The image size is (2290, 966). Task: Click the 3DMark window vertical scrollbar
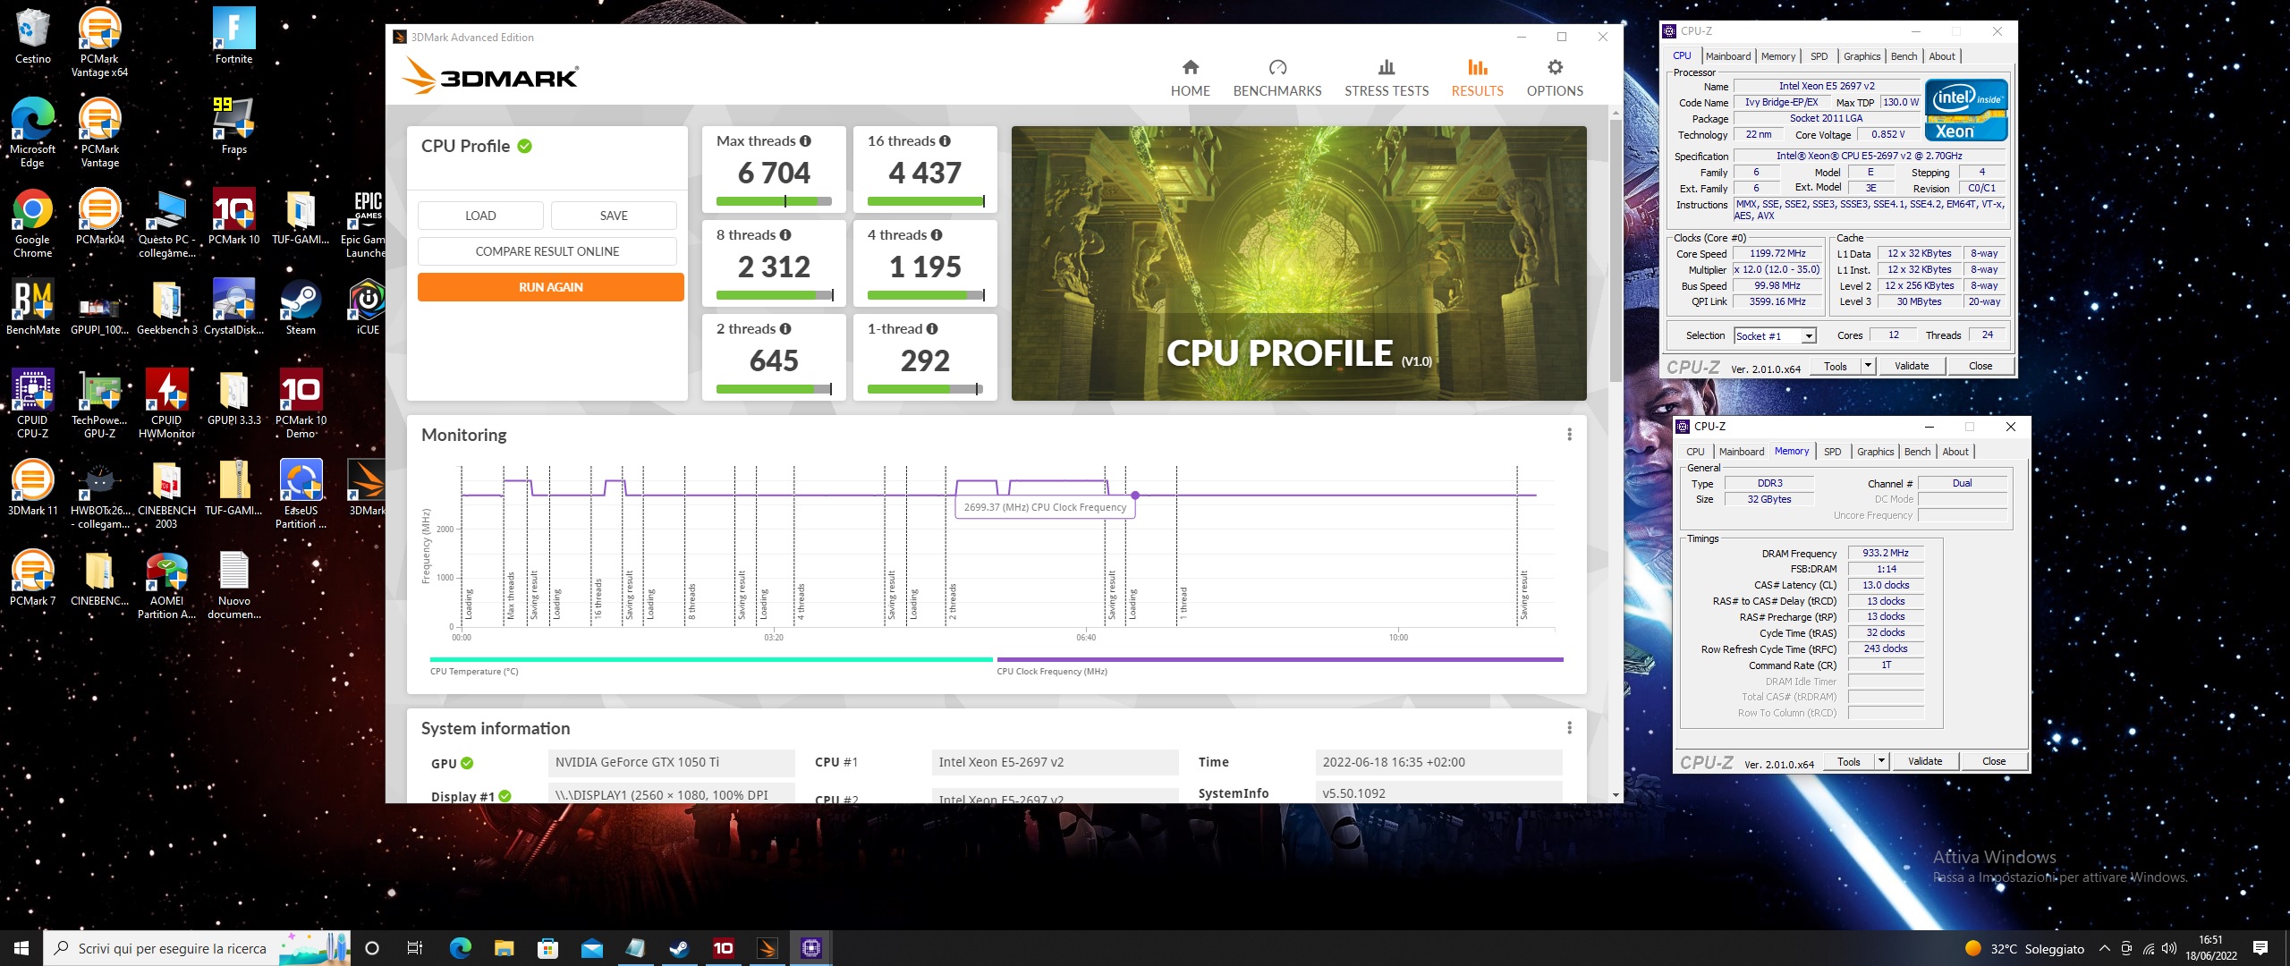[1615, 250]
